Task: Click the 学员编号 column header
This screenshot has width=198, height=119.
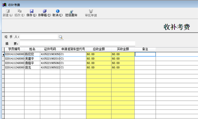Action: pos(14,49)
